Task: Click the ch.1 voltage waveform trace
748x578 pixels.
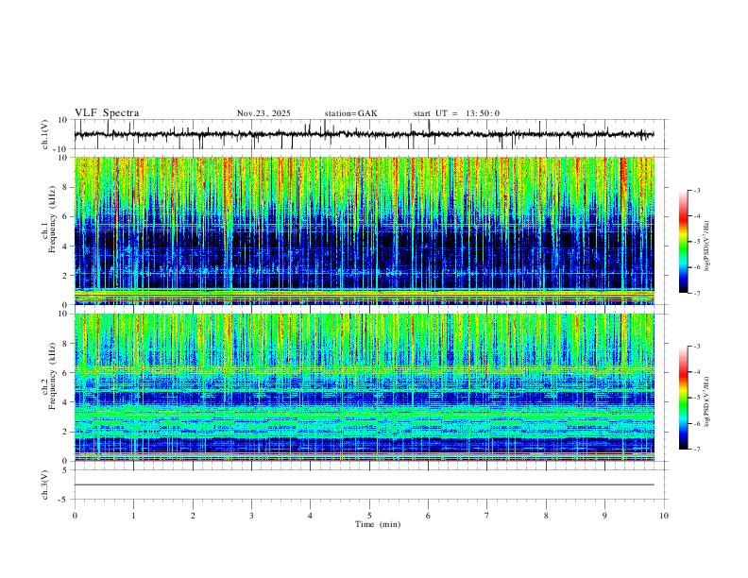Action: (x=365, y=134)
